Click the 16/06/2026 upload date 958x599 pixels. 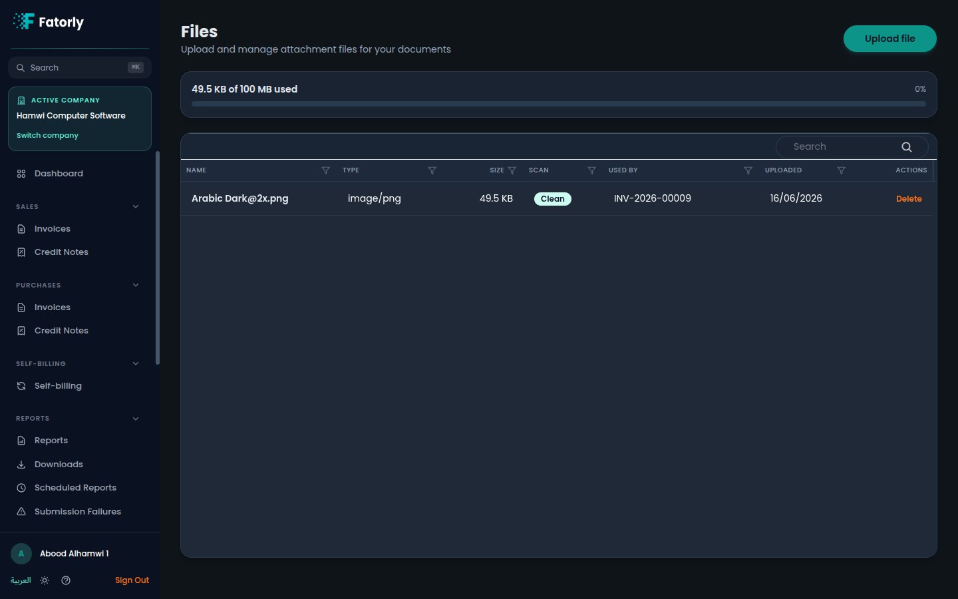pyautogui.click(x=796, y=198)
